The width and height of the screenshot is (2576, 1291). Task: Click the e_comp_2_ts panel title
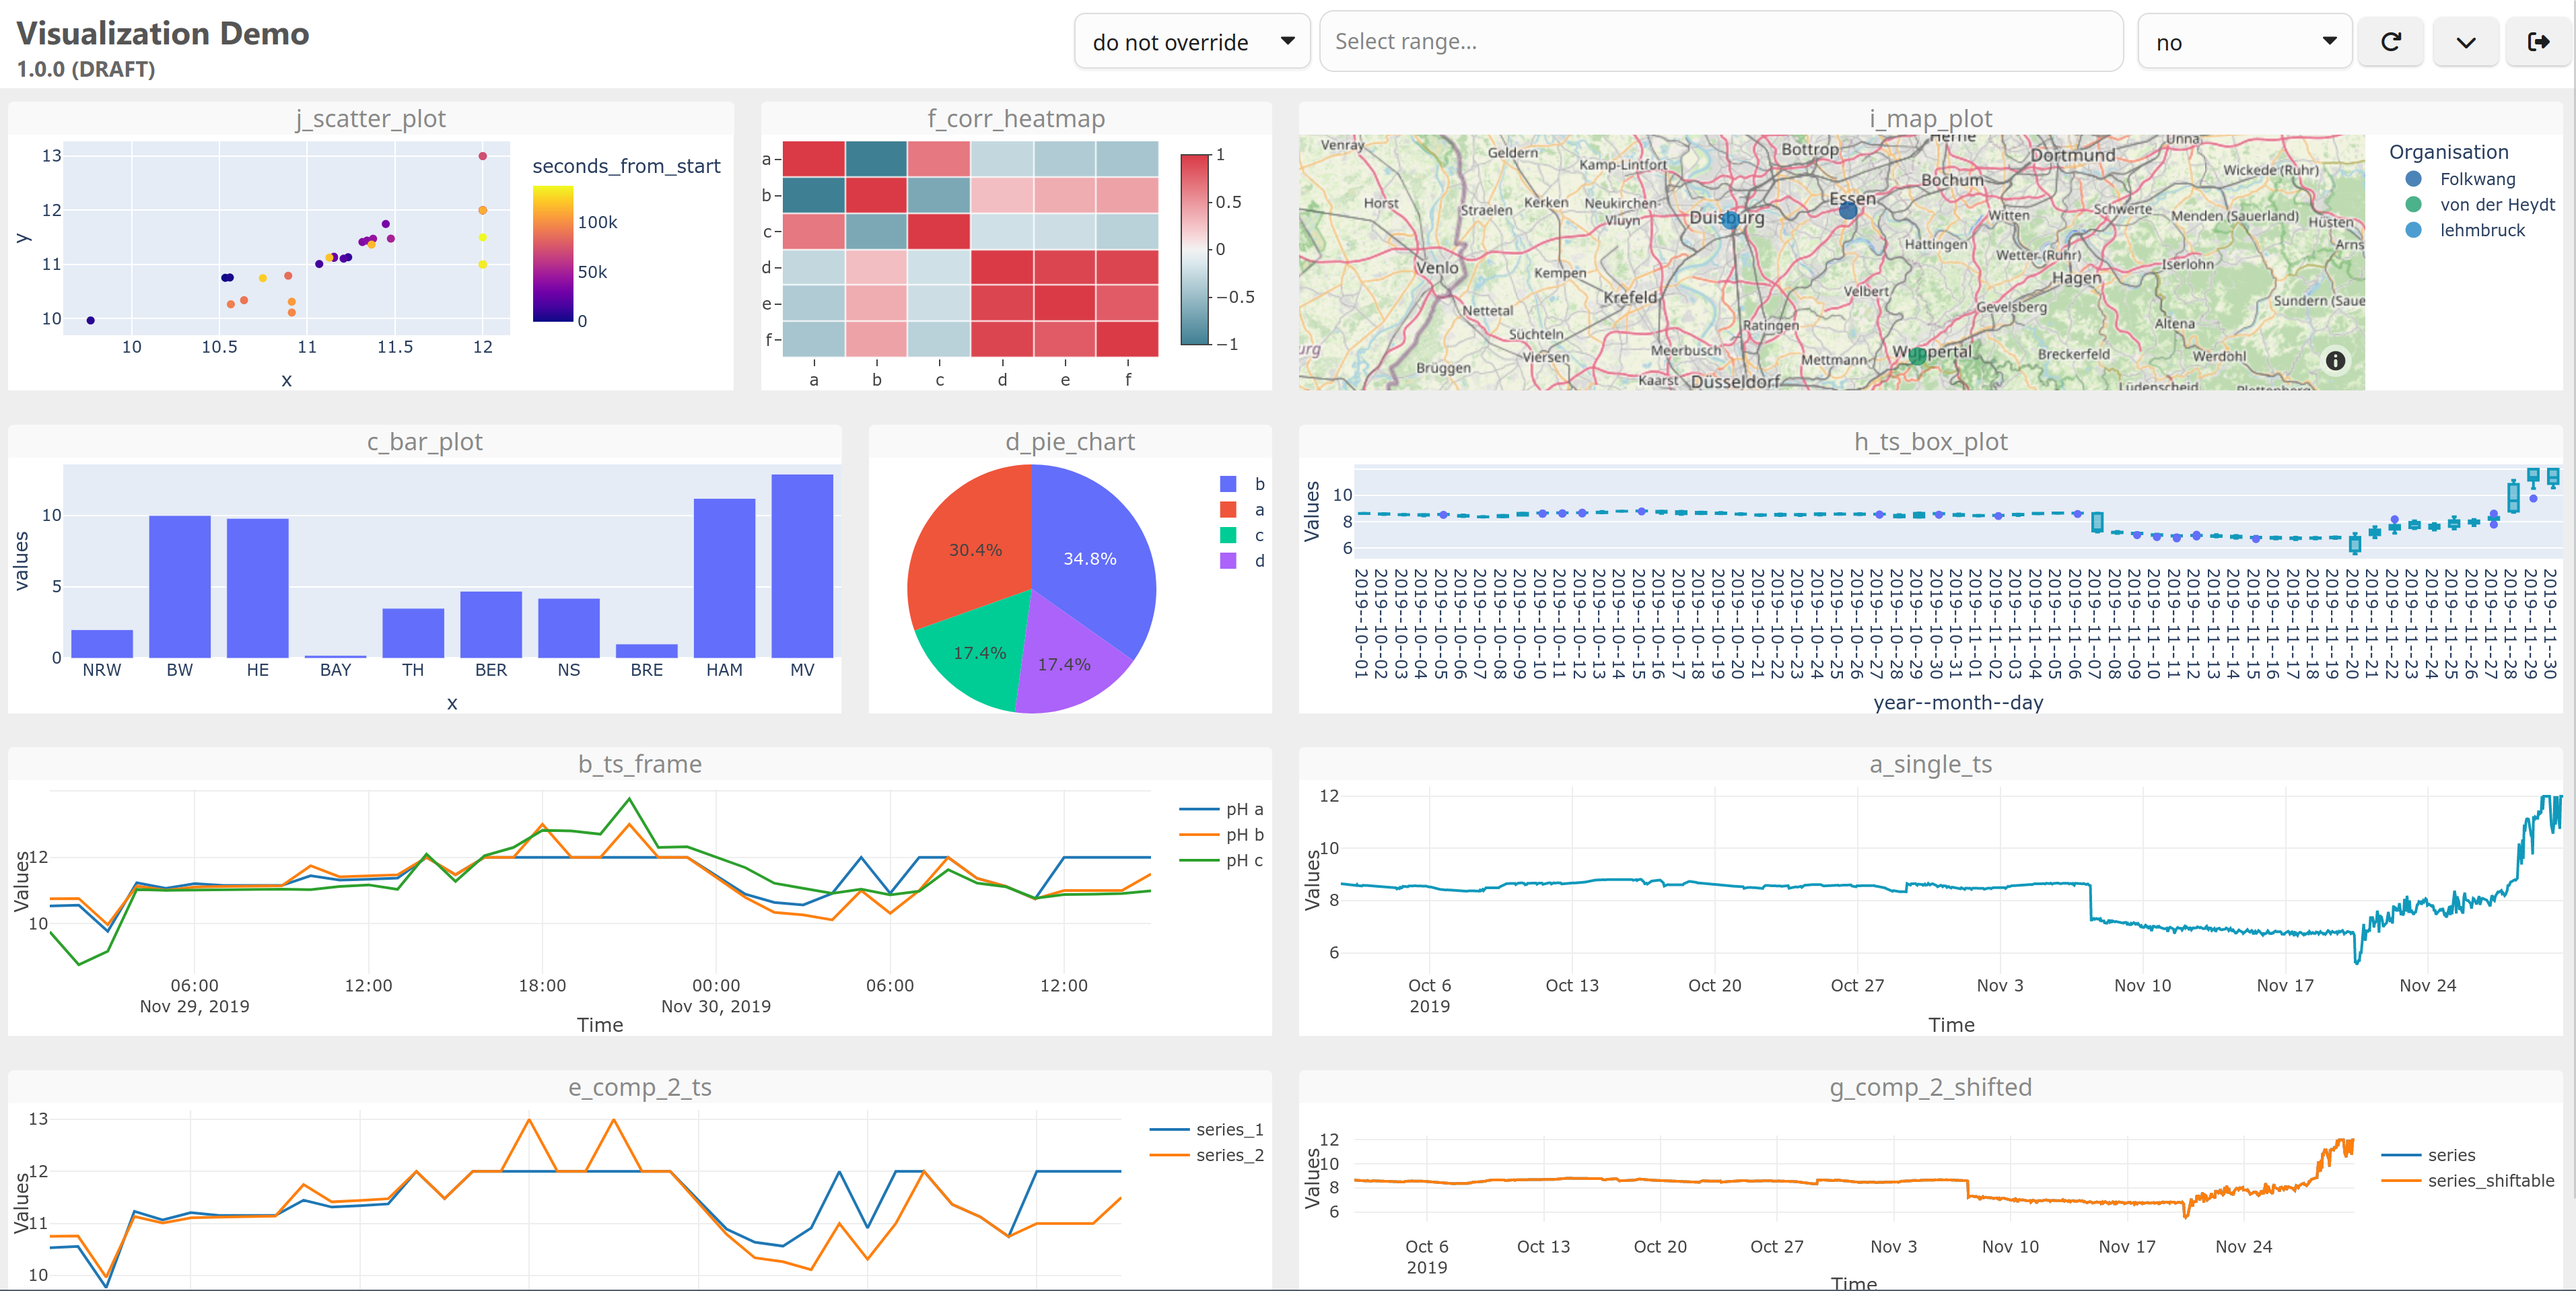pyautogui.click(x=640, y=1087)
